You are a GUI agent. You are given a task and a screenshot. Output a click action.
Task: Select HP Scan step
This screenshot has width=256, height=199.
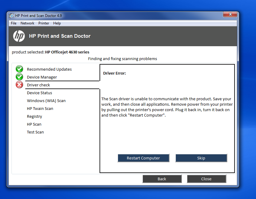point(34,124)
